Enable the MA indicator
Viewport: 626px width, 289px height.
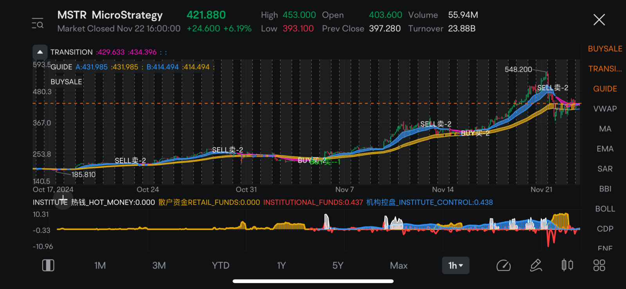point(605,129)
